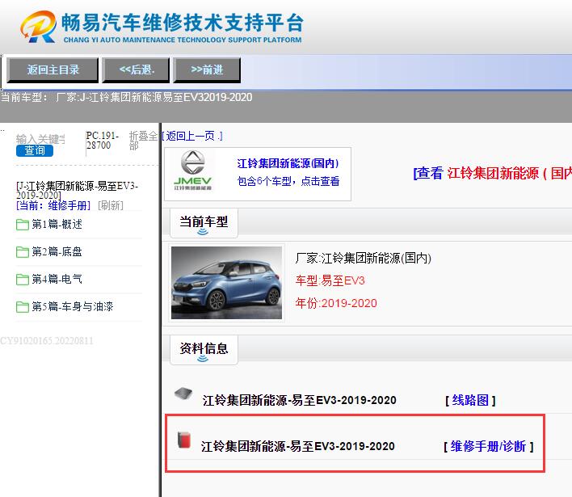This screenshot has height=497, width=572.
Task: Open the 线路图 link
Action: 470,400
